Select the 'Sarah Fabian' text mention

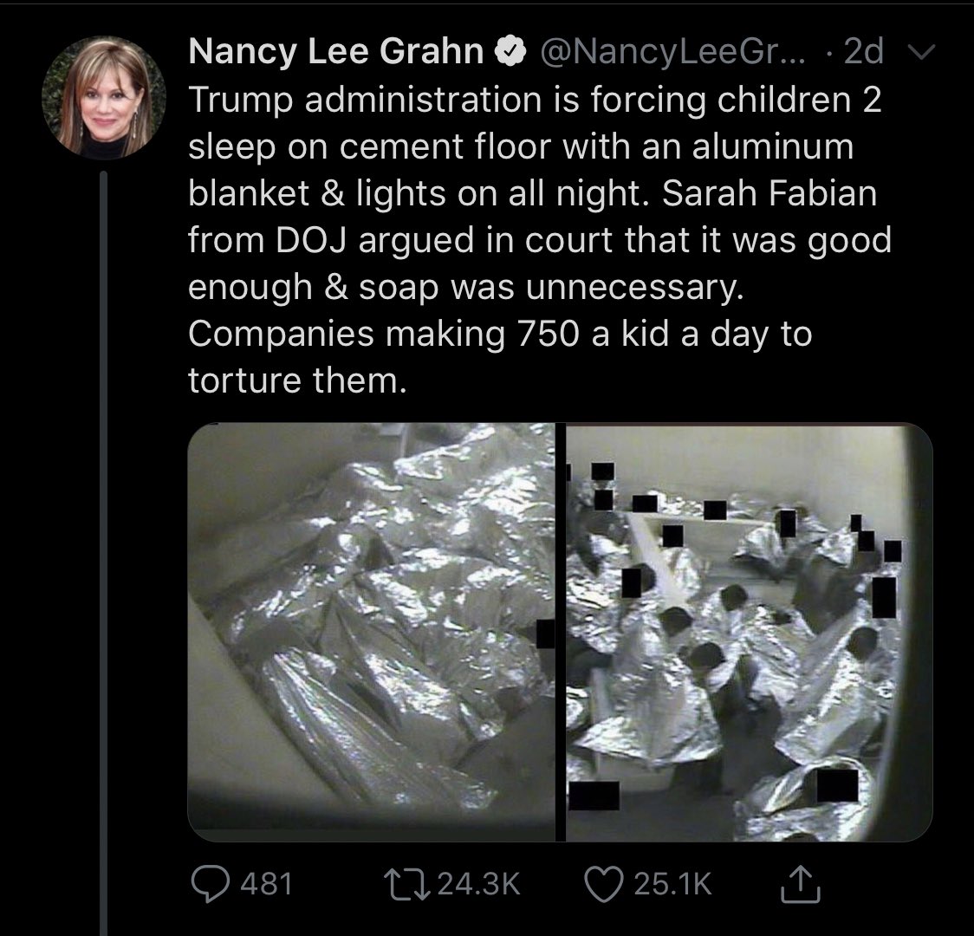pos(769,193)
